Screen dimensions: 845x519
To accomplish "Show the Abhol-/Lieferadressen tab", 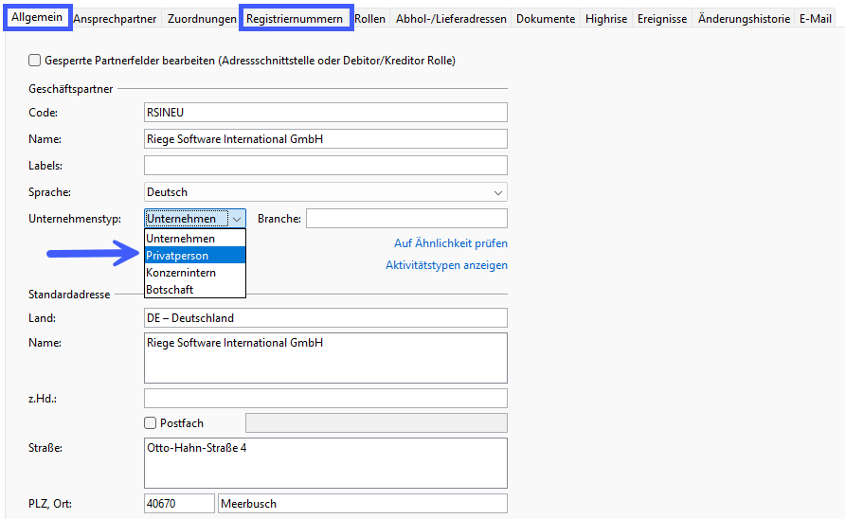I will (x=451, y=19).
